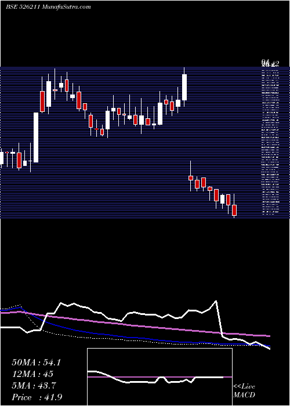
Task: Click the 50MA : 54.1 value
Action: tap(36, 362)
